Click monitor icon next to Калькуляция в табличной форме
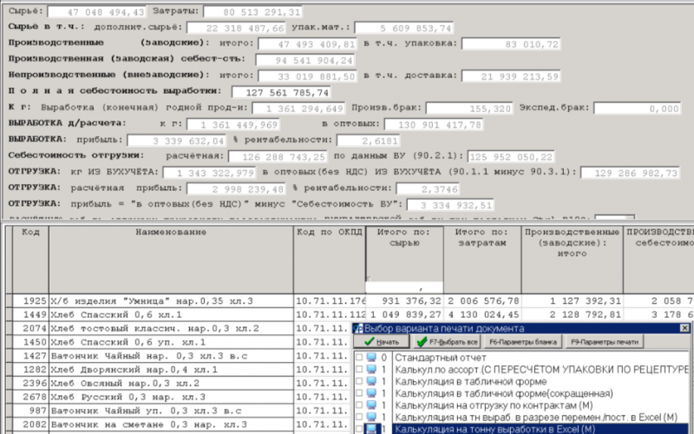This screenshot has height=434, width=694. [x=371, y=381]
